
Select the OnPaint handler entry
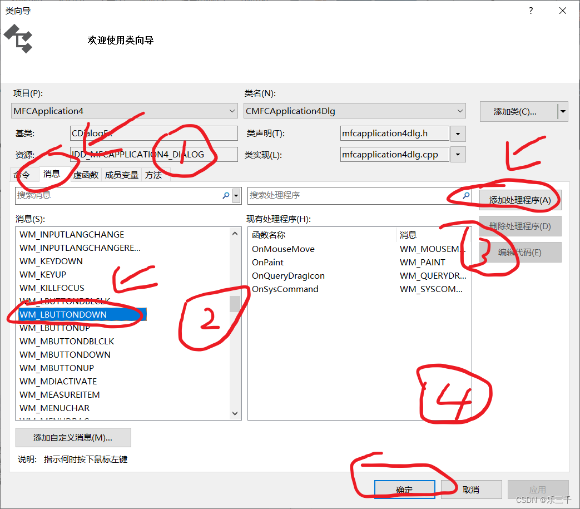pyautogui.click(x=267, y=262)
